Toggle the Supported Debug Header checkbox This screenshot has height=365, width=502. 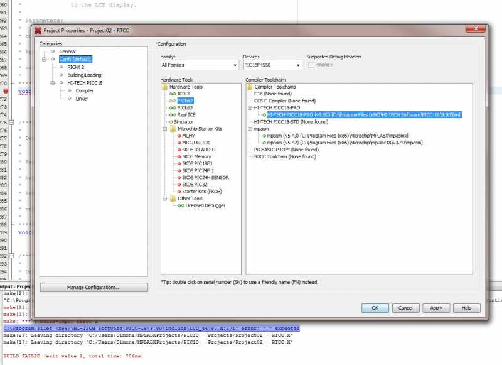(311, 65)
